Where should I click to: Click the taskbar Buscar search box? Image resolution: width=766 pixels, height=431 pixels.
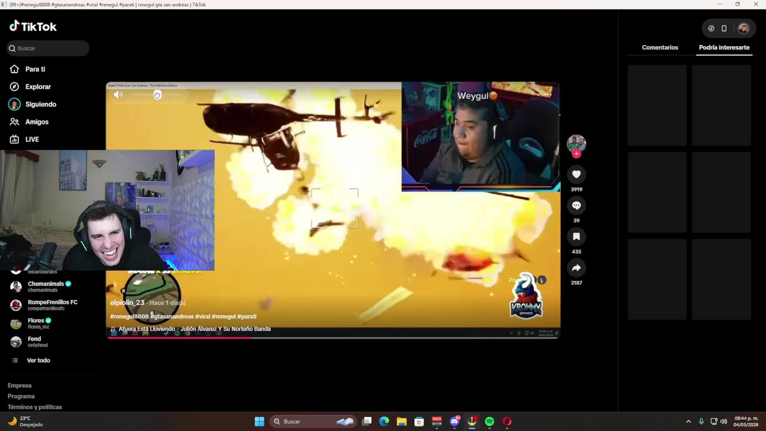pyautogui.click(x=313, y=421)
